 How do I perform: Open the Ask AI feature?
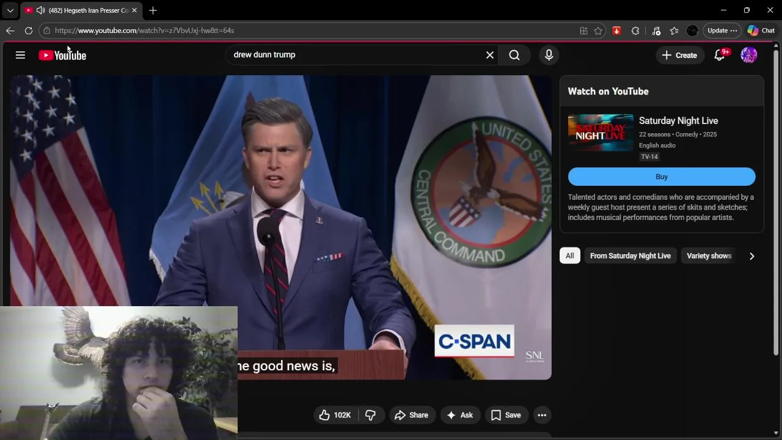tap(460, 415)
